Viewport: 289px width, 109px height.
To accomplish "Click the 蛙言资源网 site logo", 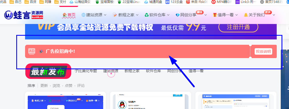I will pos(24,15).
